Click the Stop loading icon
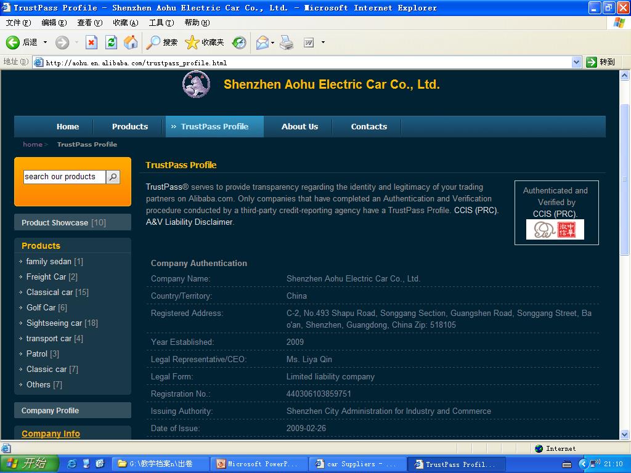The width and height of the screenshot is (631, 473). [x=92, y=42]
